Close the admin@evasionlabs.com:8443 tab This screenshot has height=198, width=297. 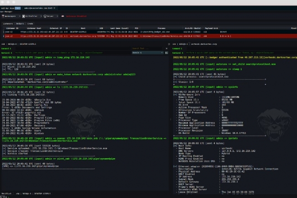pyautogui.click(x=54, y=8)
